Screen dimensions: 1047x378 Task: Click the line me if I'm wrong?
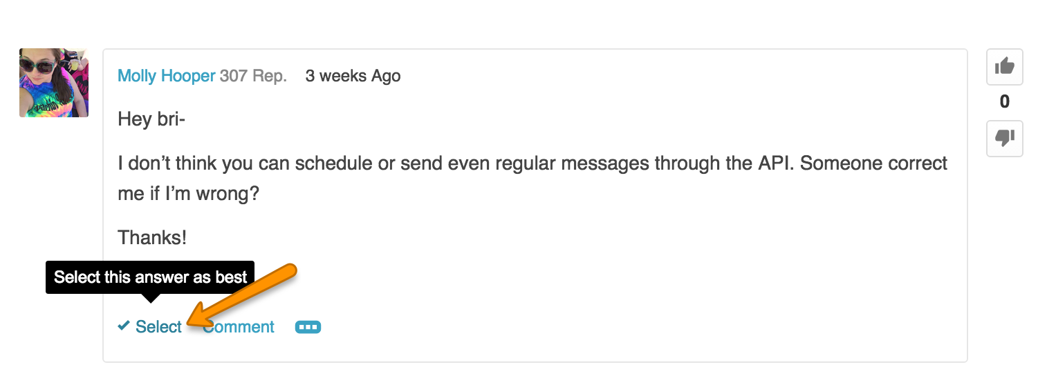point(188,194)
